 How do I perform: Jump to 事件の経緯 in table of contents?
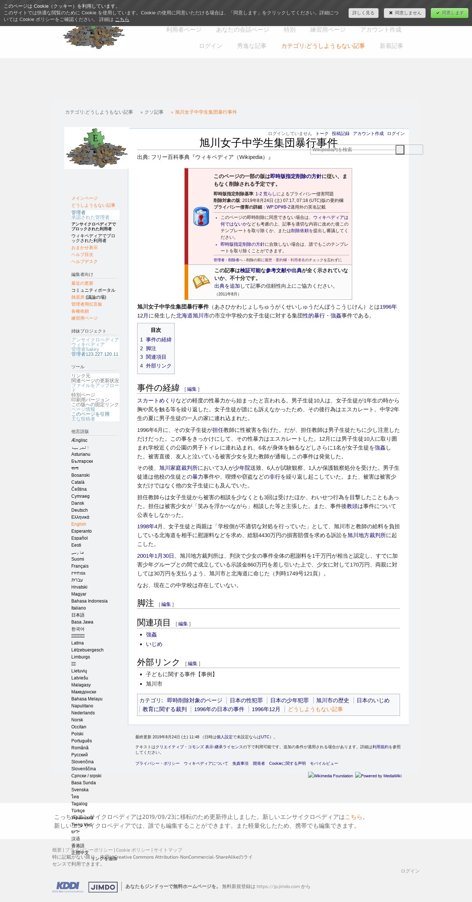coord(159,340)
